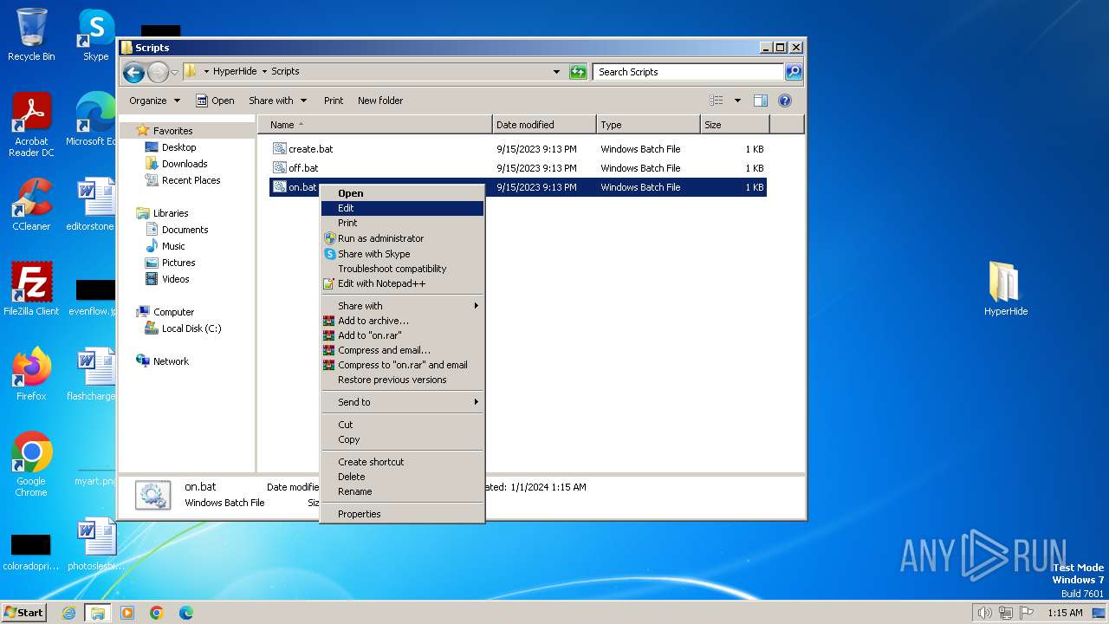Select Network in navigation pane
Viewport: 1109px width, 624px height.
[162, 361]
